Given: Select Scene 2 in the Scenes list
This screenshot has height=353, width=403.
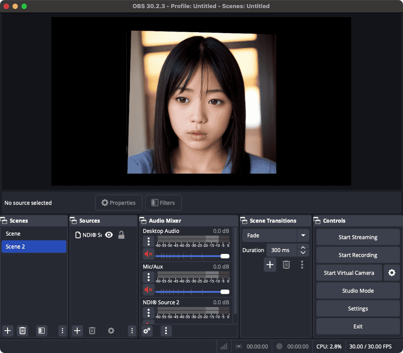Looking at the screenshot, I should pyautogui.click(x=34, y=247).
